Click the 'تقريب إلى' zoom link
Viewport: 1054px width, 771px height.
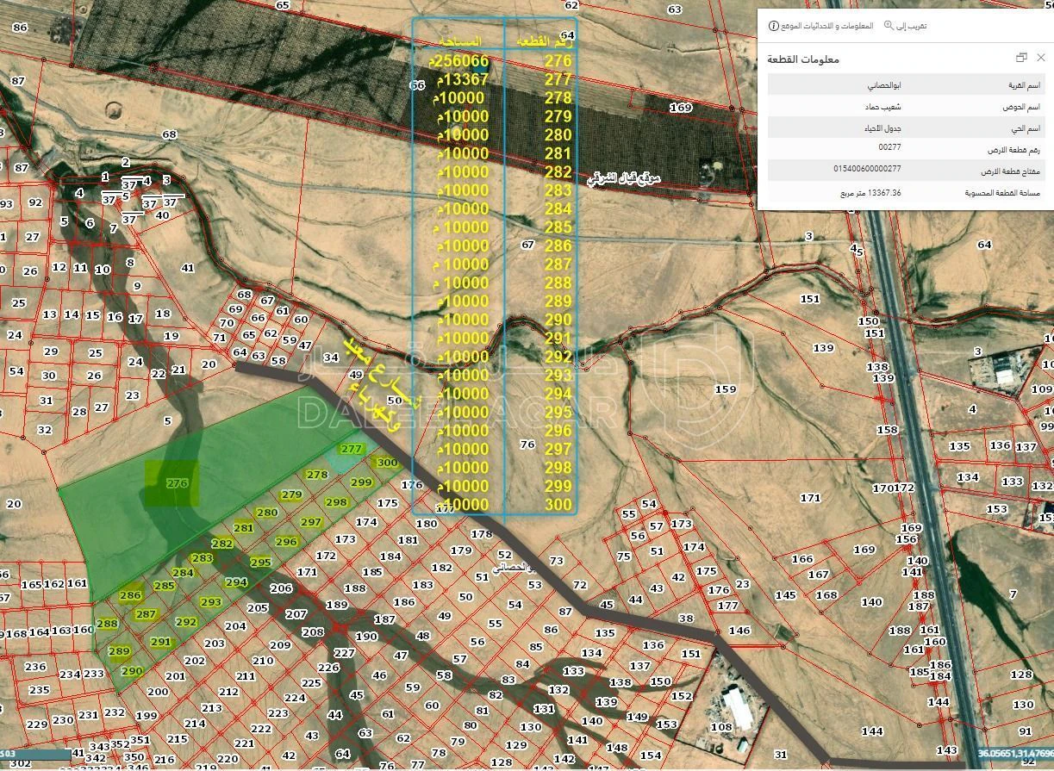pos(913,26)
